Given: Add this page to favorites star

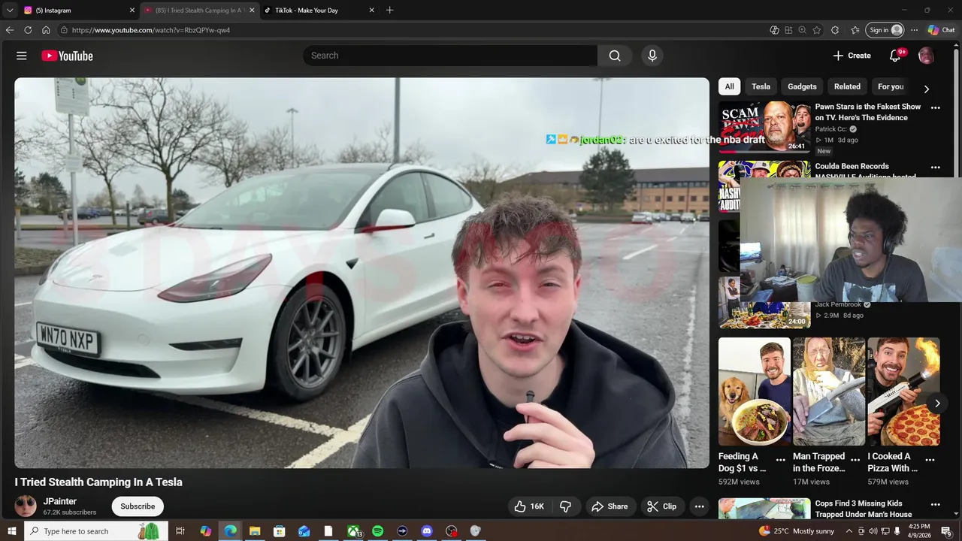Looking at the screenshot, I should pos(817,30).
